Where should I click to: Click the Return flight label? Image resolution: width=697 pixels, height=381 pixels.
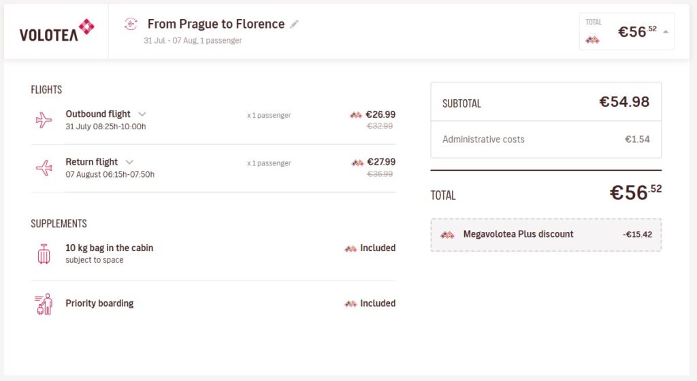point(91,162)
